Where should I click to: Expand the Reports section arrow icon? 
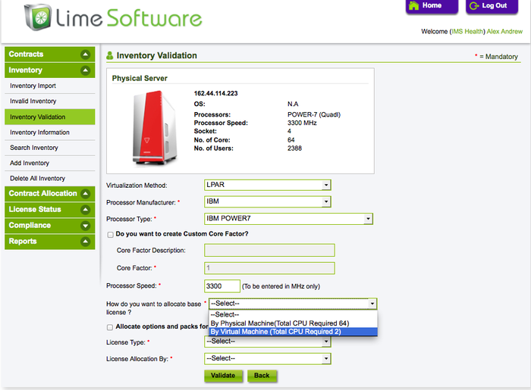click(86, 242)
